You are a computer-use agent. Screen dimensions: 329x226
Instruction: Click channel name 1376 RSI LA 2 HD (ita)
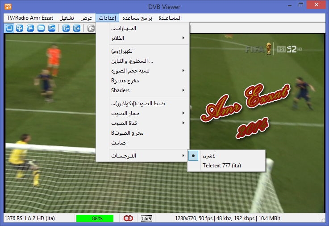[30, 218]
